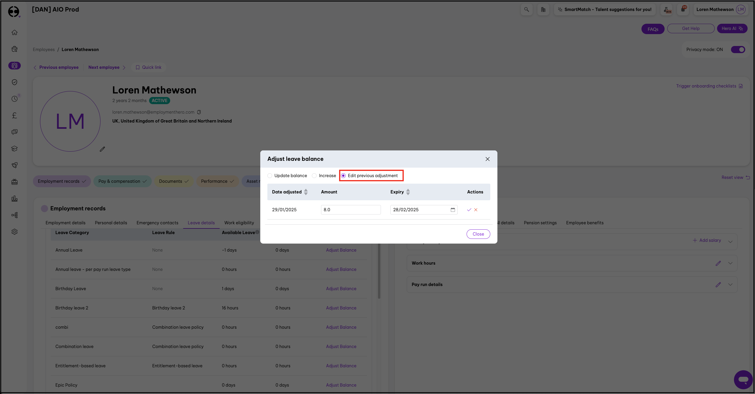The height and width of the screenshot is (394, 755).
Task: Copy the employee email address icon
Action: [199, 112]
